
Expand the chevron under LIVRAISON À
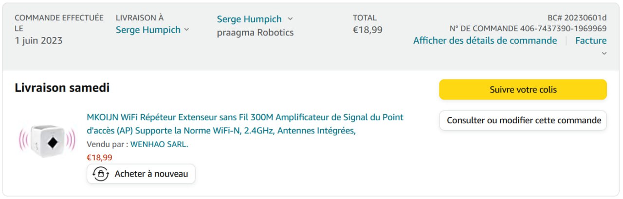click(x=185, y=30)
